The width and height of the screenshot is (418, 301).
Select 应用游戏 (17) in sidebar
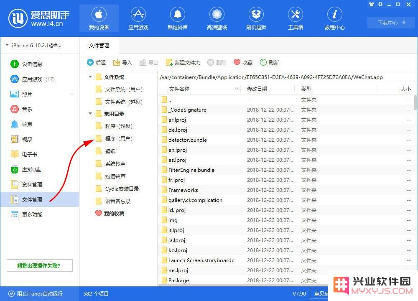tap(39, 79)
